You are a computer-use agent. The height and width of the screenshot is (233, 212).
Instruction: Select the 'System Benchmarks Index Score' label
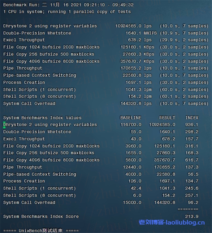[x=41, y=217]
